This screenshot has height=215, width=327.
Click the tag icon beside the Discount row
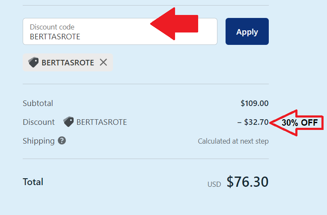coord(68,122)
